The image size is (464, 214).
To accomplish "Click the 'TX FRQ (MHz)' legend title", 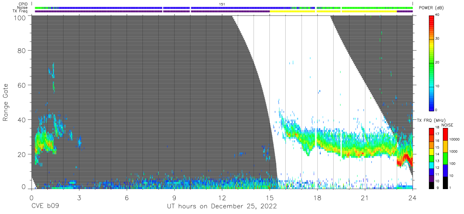I will [431, 120].
